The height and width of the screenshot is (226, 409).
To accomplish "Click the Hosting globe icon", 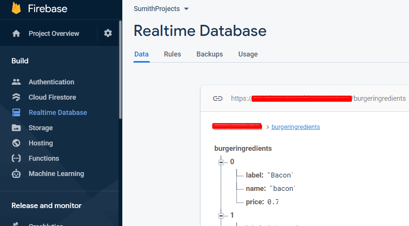I will click(16, 143).
